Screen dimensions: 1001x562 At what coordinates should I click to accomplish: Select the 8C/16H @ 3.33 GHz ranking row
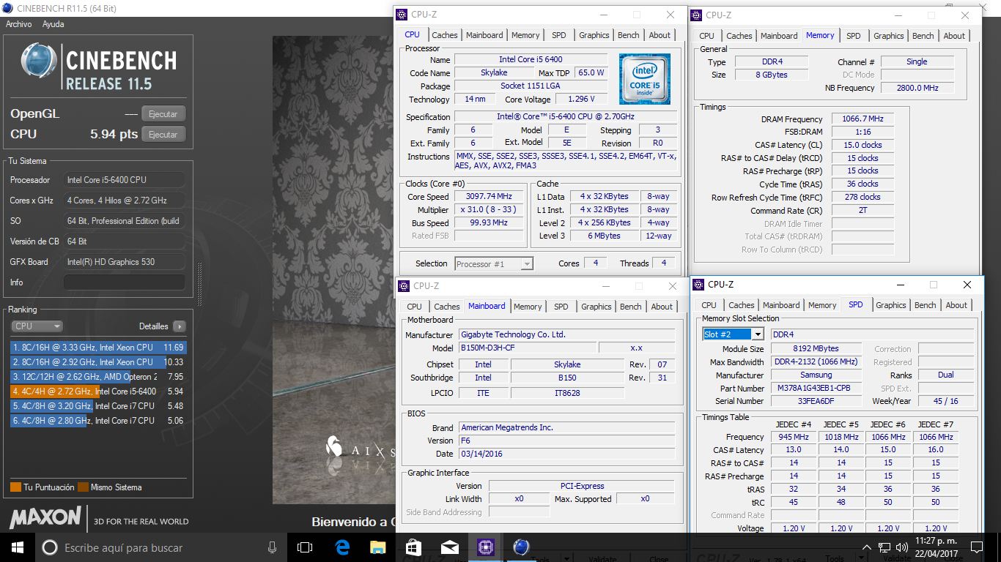click(98, 348)
